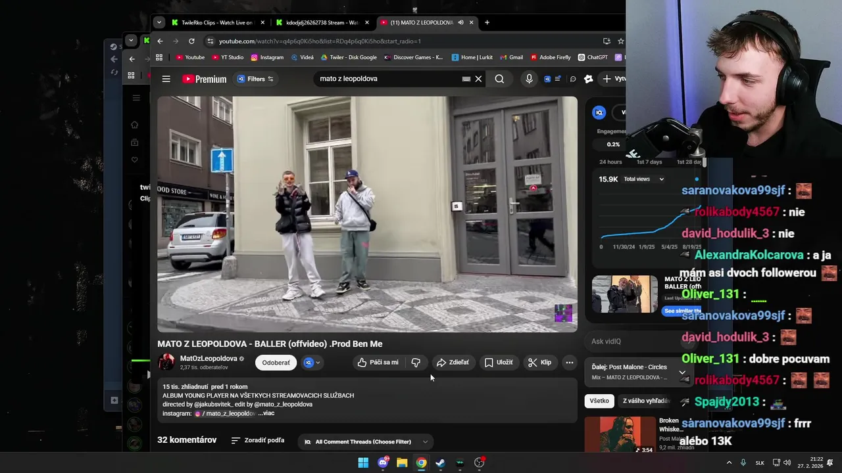Dislike the video with thumbs-down icon
The image size is (842, 473).
(x=416, y=363)
